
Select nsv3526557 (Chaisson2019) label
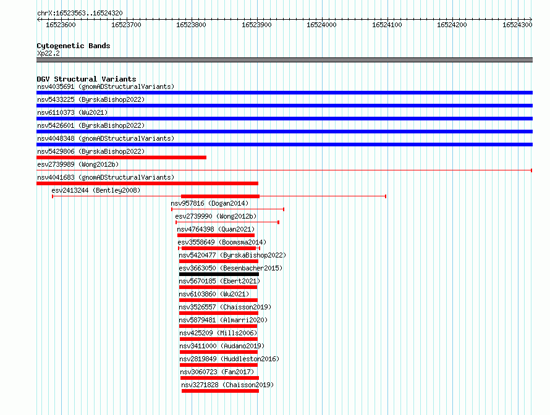pyautogui.click(x=225, y=307)
